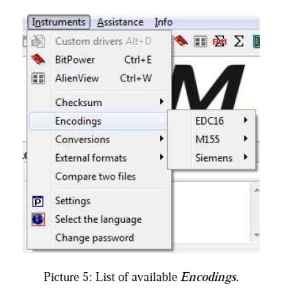303x292 pixels.
Task: Click the globe language icon
Action: pos(38,220)
